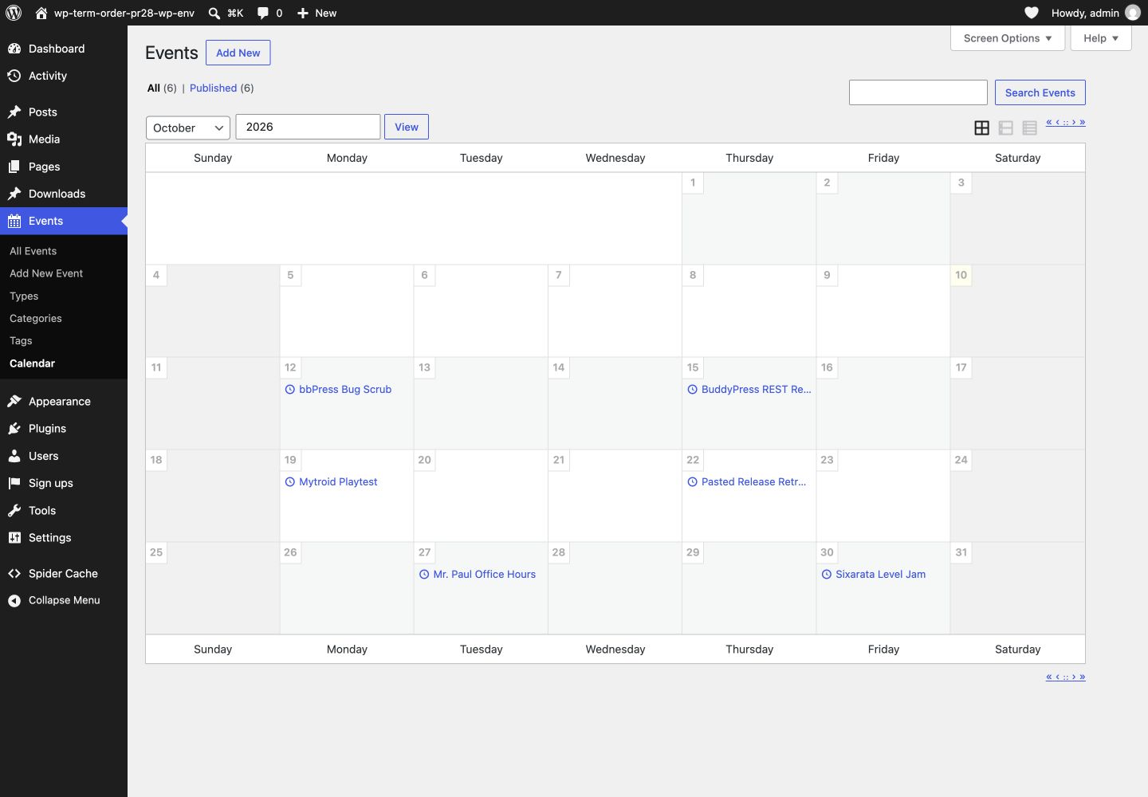Viewport: 1148px width, 797px height.
Task: Open the Media library menu
Action: pos(64,139)
